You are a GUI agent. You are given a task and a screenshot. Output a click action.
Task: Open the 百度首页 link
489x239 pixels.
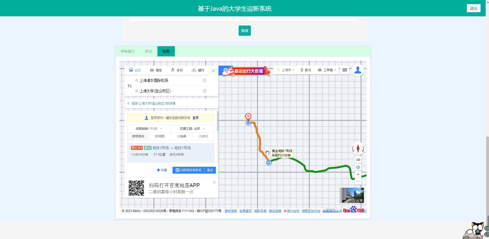[246, 211]
